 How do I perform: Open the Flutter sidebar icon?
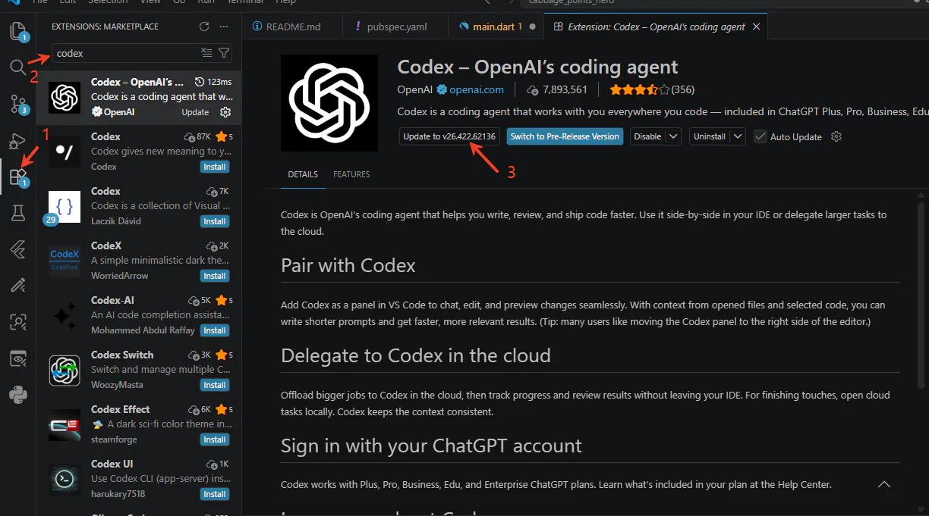[17, 249]
